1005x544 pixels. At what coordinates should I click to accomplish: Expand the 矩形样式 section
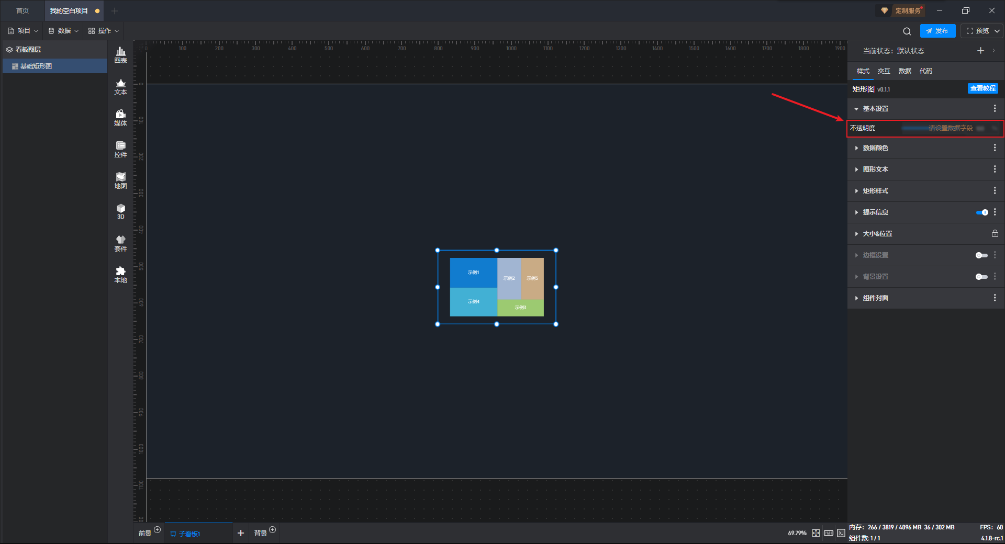click(875, 191)
